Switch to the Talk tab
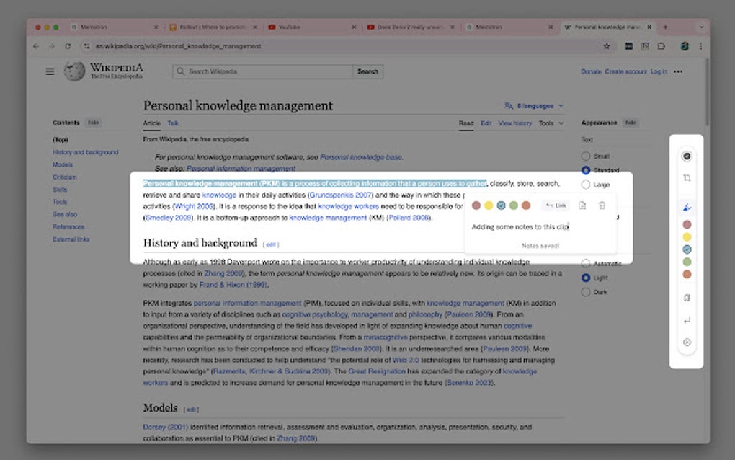The image size is (735, 460). [173, 123]
